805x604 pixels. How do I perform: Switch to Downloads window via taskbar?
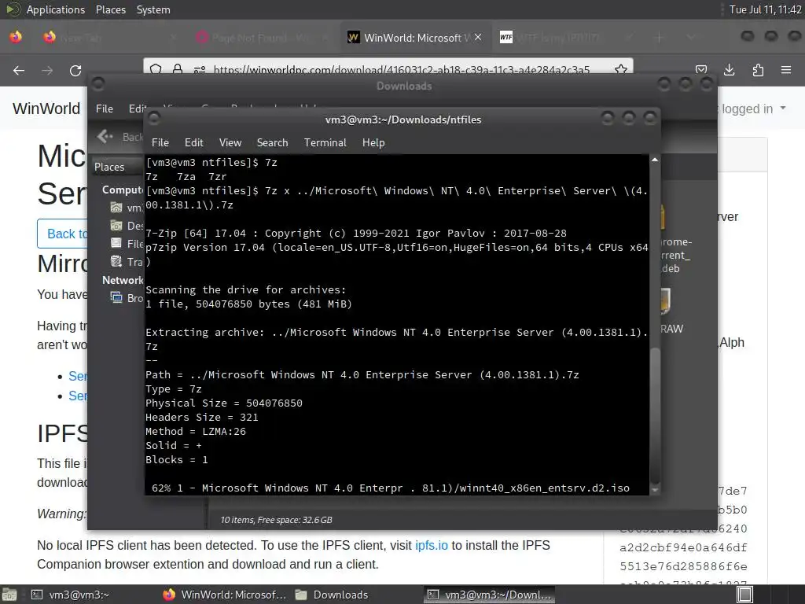[340, 595]
